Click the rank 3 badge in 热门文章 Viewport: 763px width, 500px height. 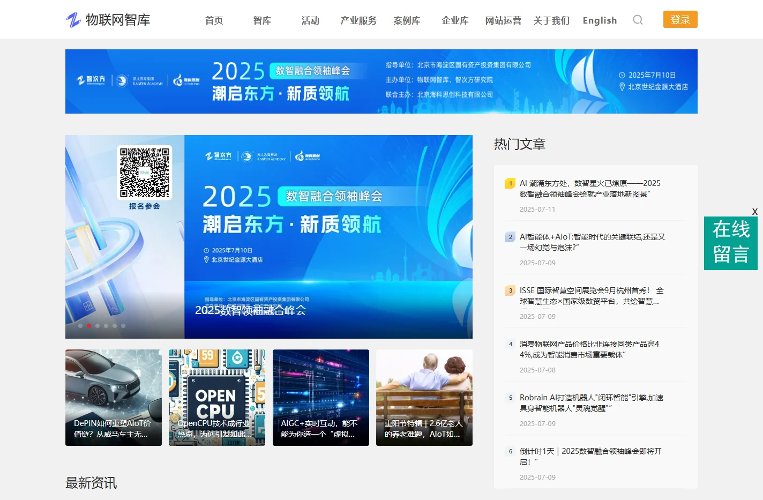coord(510,290)
